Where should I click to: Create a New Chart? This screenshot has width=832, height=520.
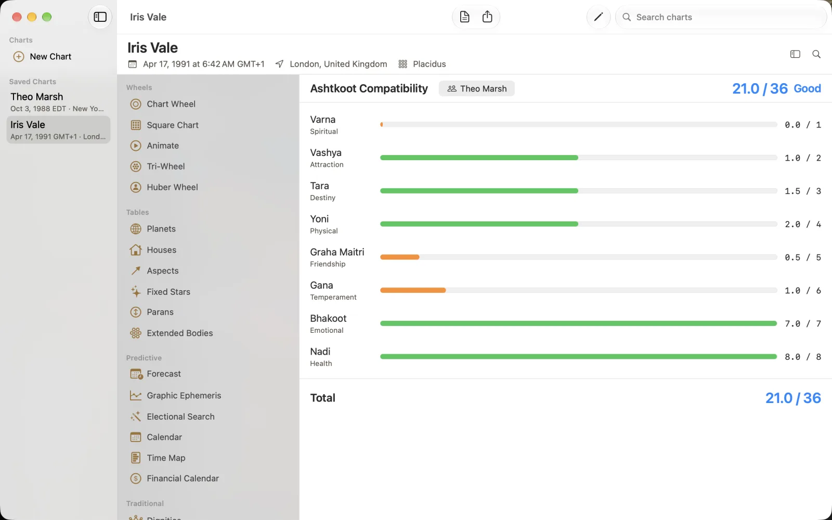pyautogui.click(x=42, y=57)
